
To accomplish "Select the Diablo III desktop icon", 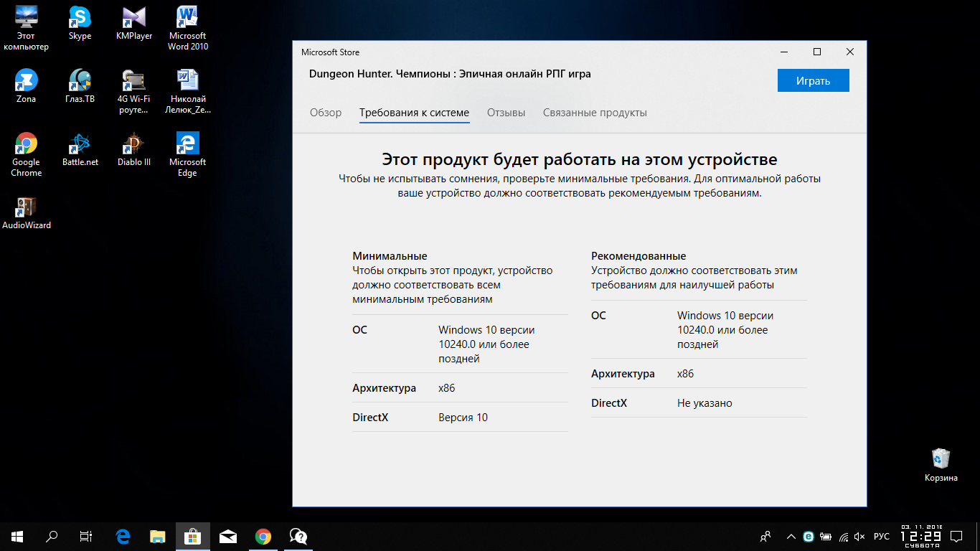I will coord(134,149).
